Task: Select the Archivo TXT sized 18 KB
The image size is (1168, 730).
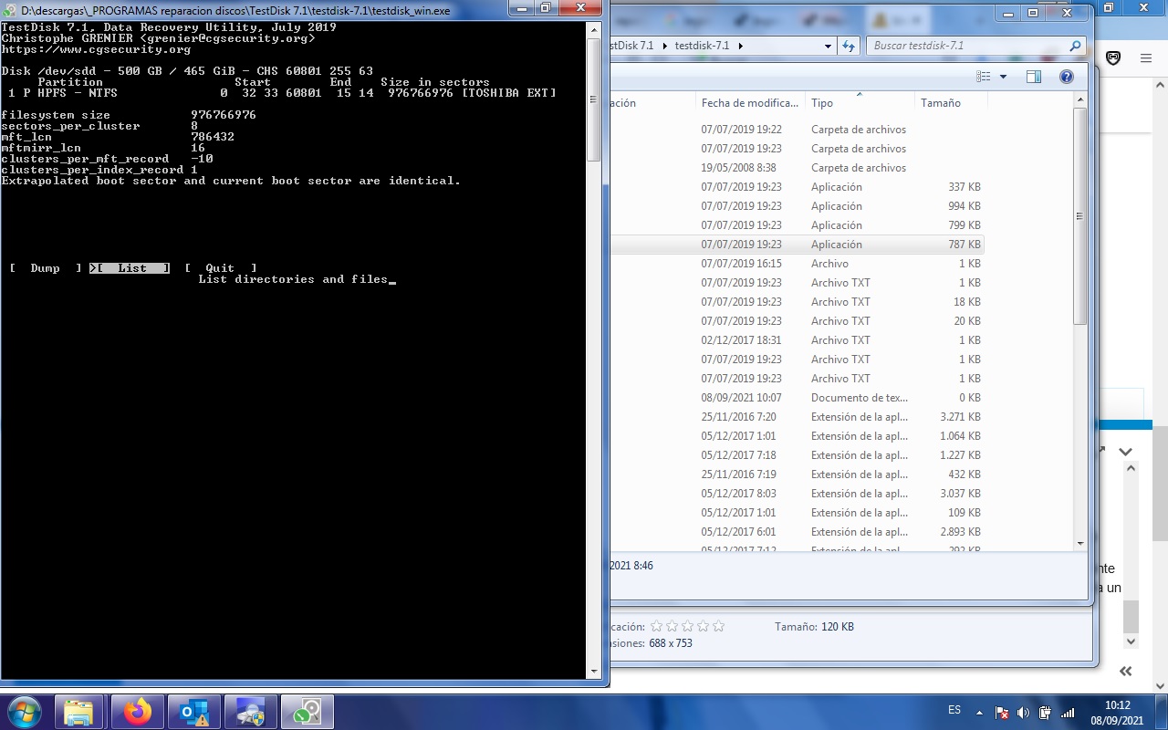Action: [797, 302]
